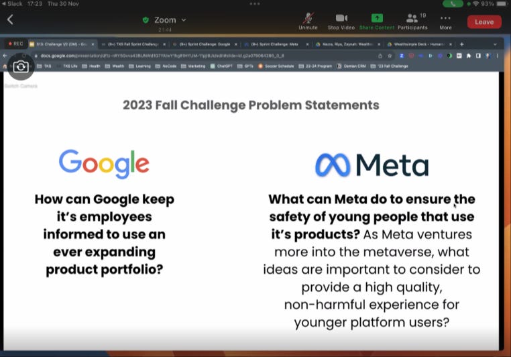This screenshot has height=357, width=511.
Task: Open the More options menu
Action: pos(445,21)
